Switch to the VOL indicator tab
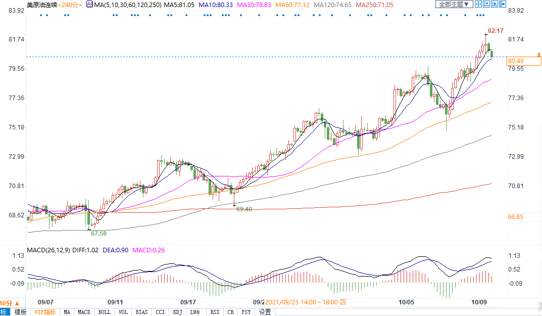The width and height of the screenshot is (542, 316). click(123, 312)
